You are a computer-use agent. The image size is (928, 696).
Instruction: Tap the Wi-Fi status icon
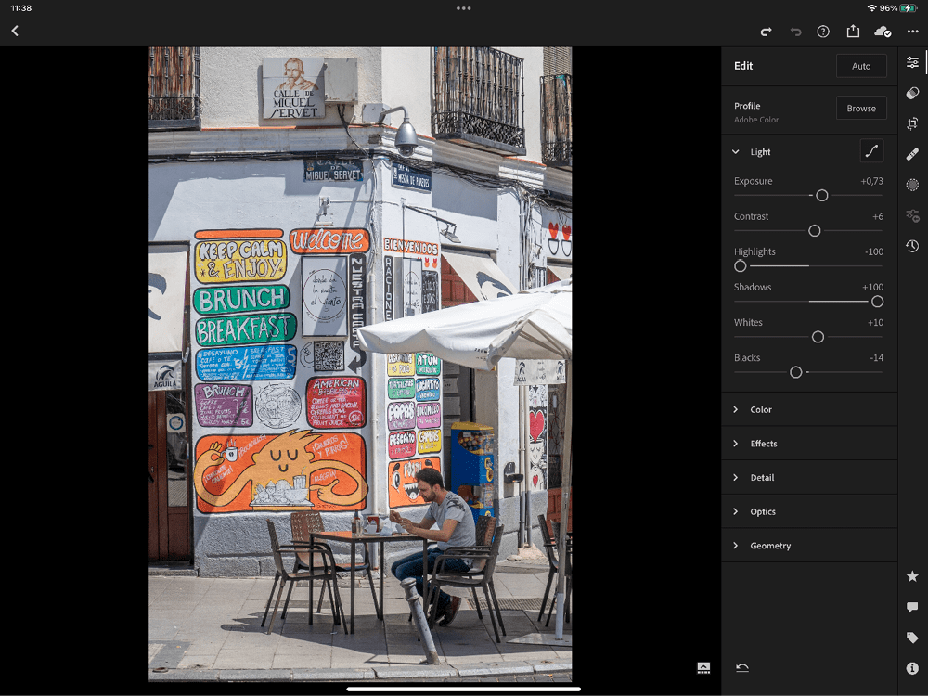click(x=871, y=8)
